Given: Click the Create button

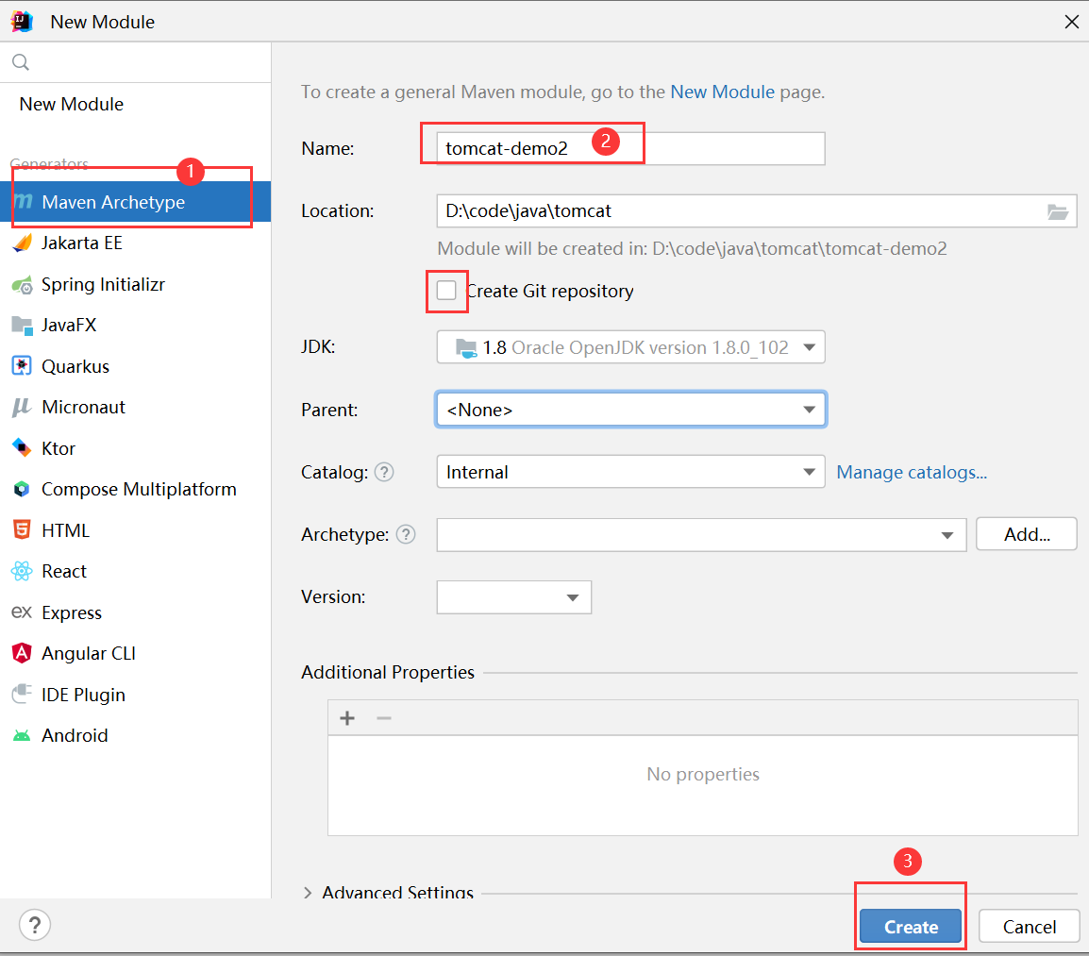Looking at the screenshot, I should coord(911,927).
